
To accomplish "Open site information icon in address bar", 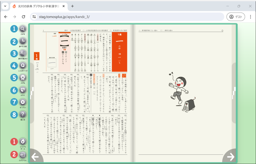I will click(x=34, y=17).
